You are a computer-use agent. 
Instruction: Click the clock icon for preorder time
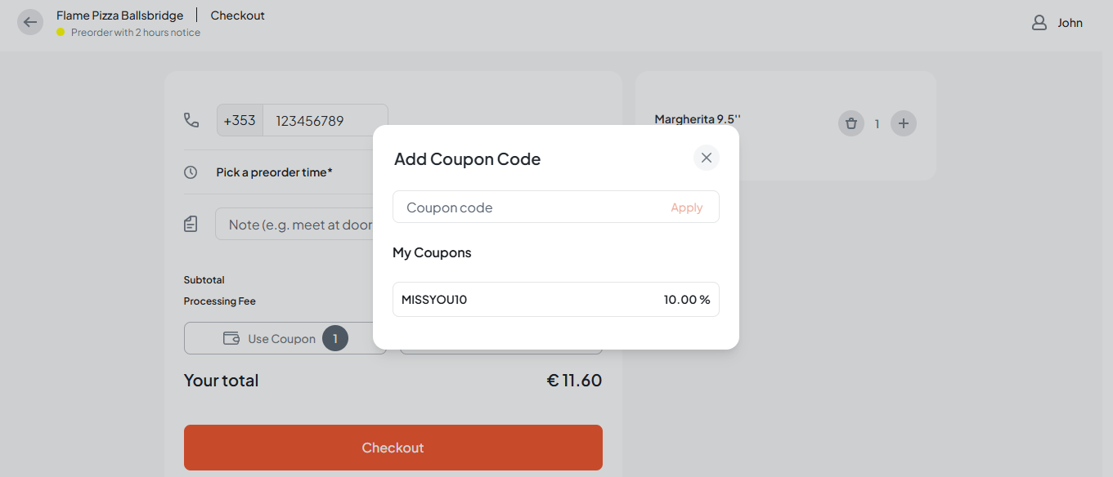191,172
